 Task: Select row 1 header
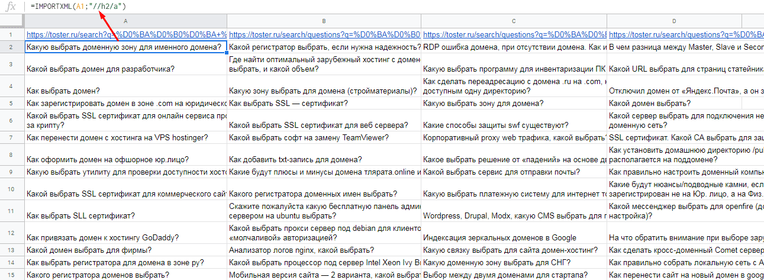(12, 34)
